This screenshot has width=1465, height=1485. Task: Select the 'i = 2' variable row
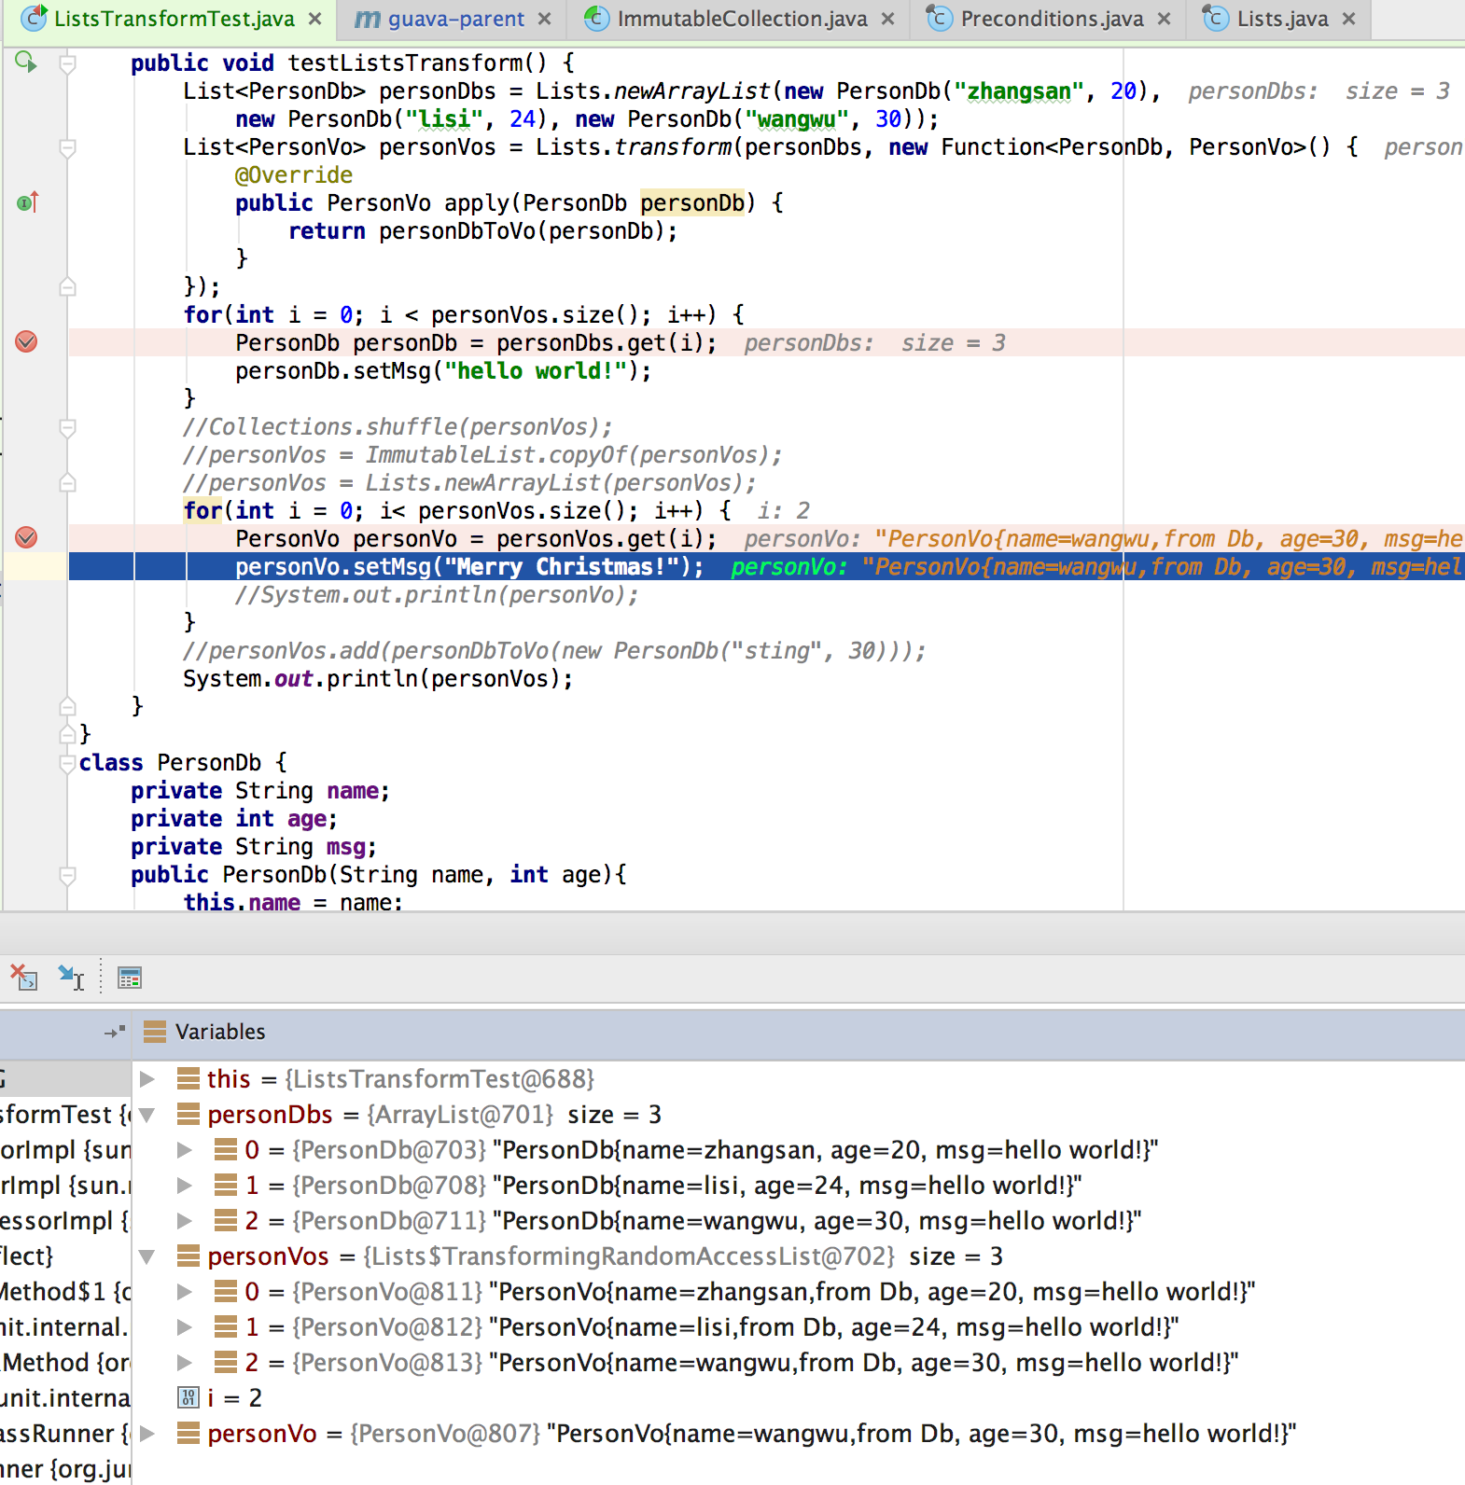coord(799,1398)
